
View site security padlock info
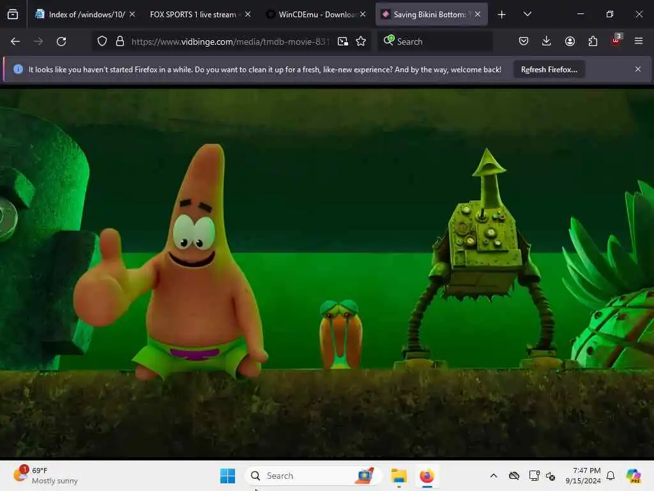tap(120, 42)
